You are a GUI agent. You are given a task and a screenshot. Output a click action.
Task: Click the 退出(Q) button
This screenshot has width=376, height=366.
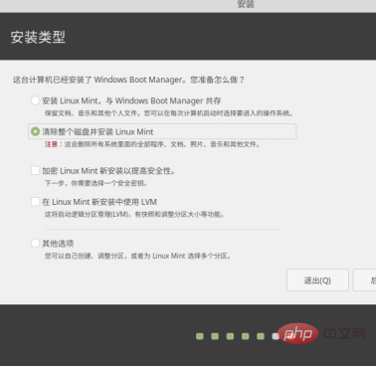tap(317, 280)
